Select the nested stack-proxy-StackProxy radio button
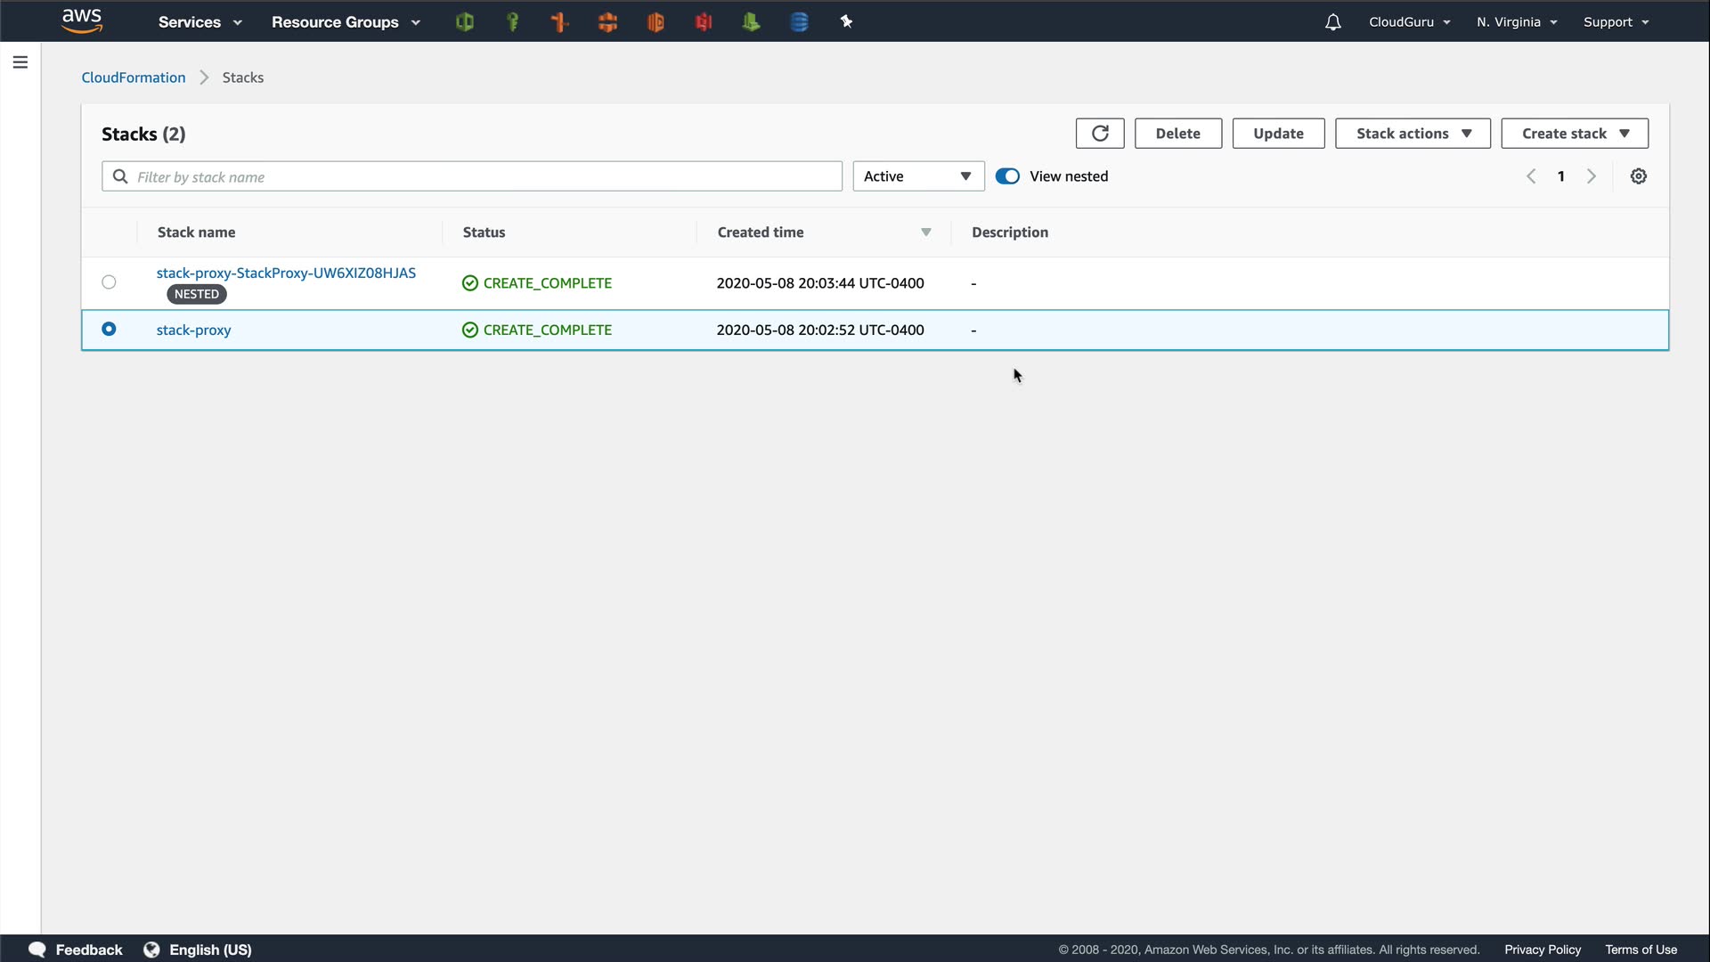The height and width of the screenshot is (962, 1710). (x=109, y=282)
